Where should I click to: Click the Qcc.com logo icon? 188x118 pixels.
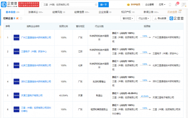tap(4, 4)
